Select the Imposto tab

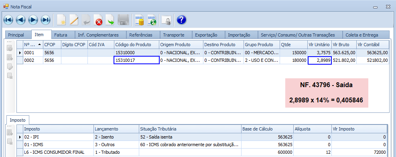(18, 120)
